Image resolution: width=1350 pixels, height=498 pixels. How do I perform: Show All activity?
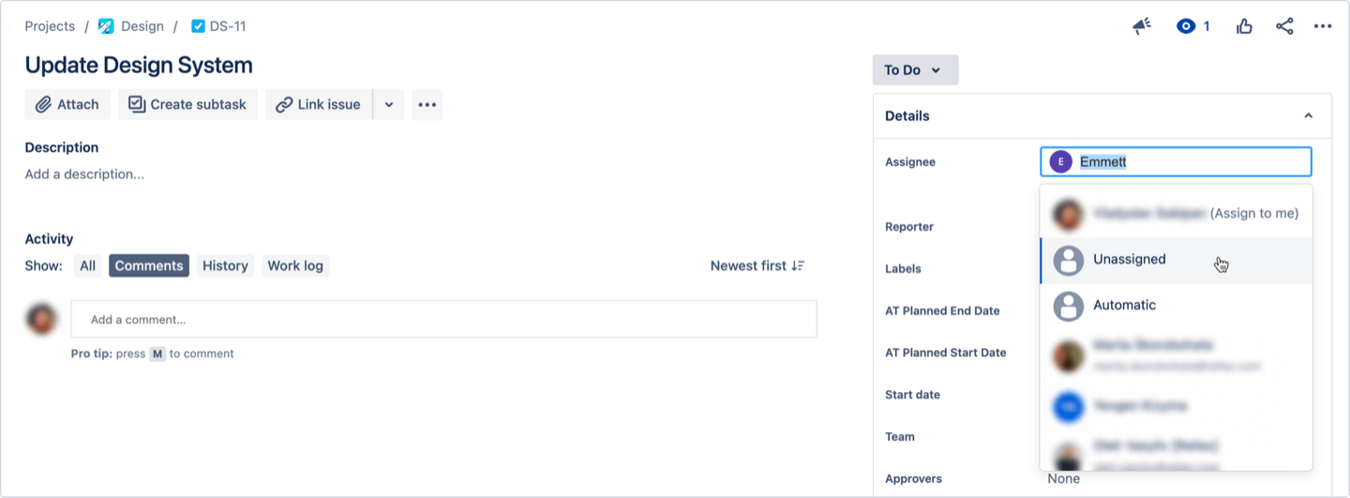(x=88, y=265)
